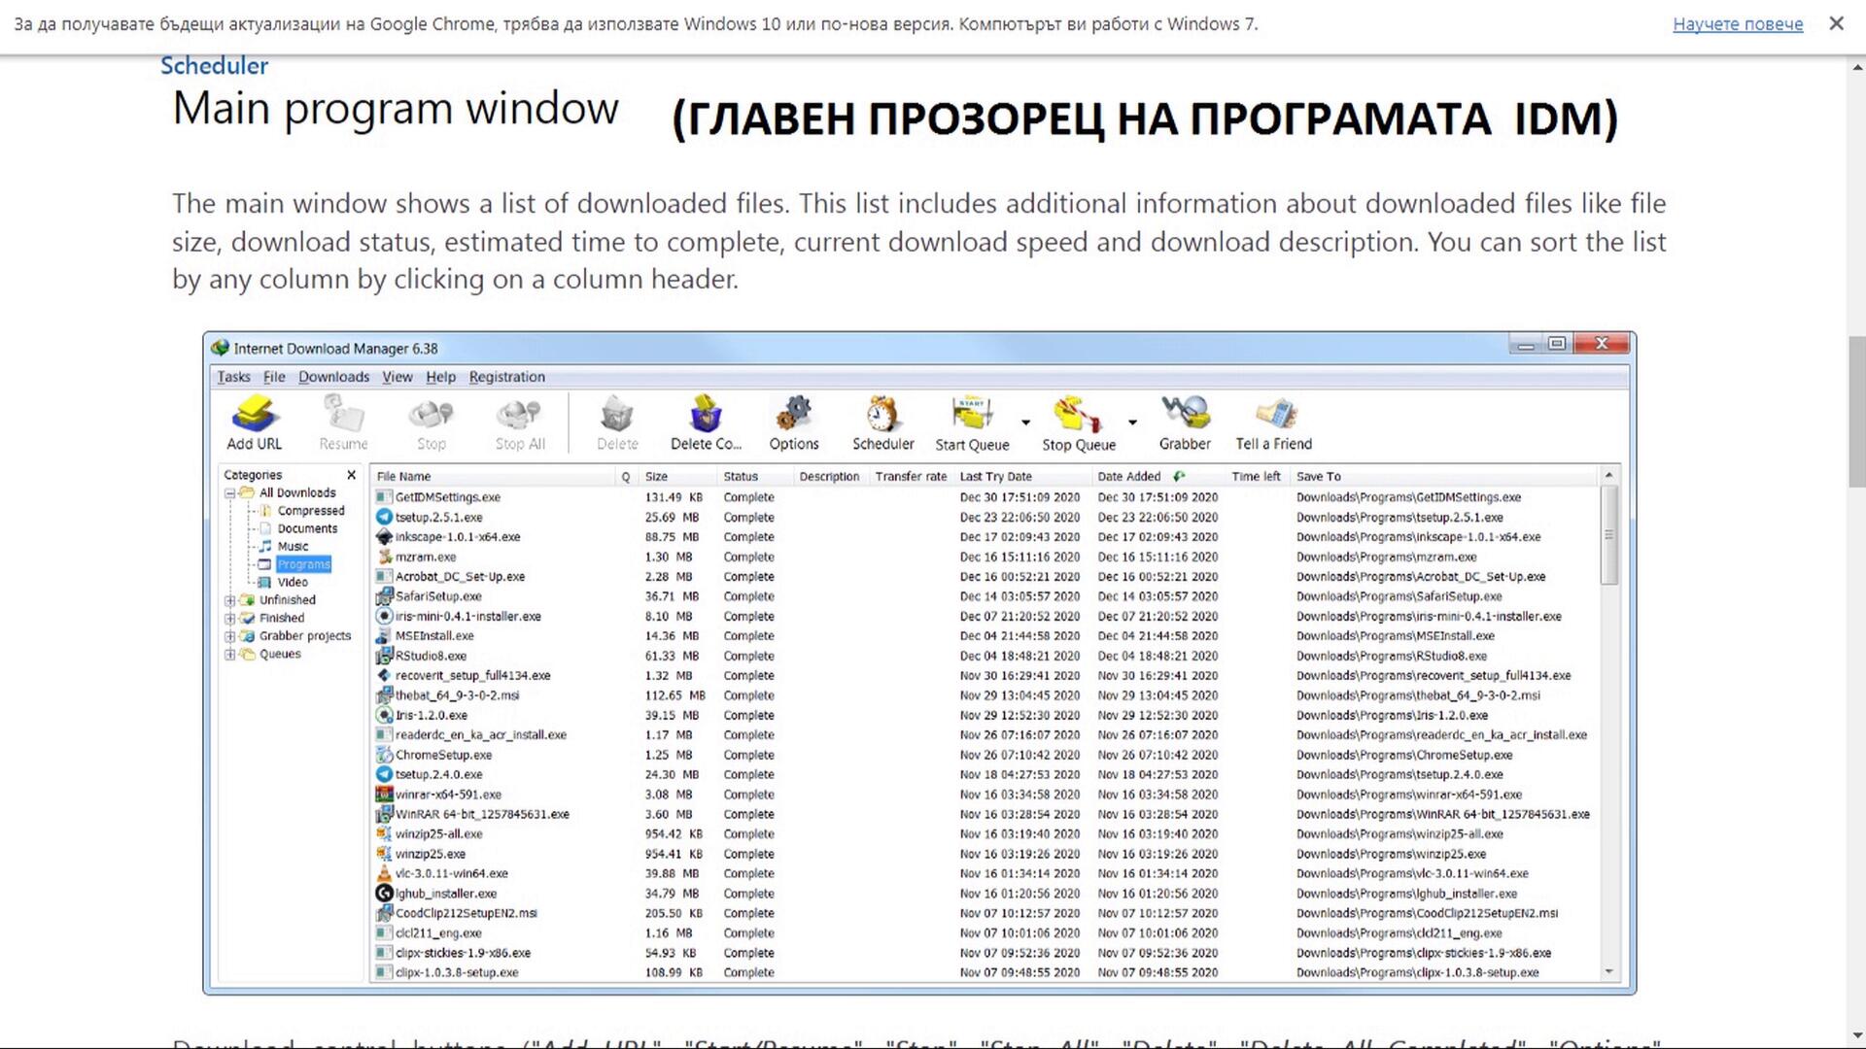Open the File menu
The width and height of the screenshot is (1866, 1049).
point(274,377)
